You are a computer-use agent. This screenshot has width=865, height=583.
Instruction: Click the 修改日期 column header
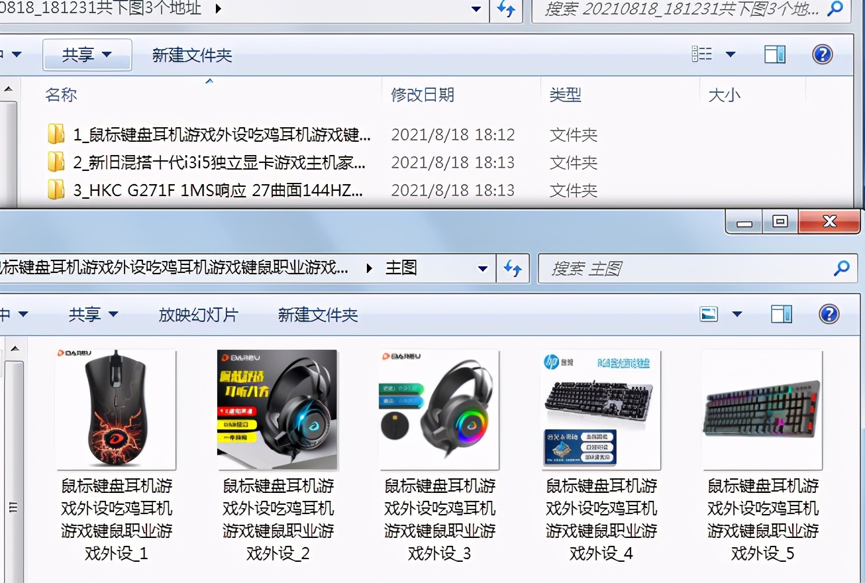click(424, 93)
